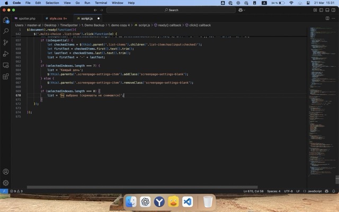Switch to the spotter.php tab
The width and height of the screenshot is (339, 212).
(26, 18)
